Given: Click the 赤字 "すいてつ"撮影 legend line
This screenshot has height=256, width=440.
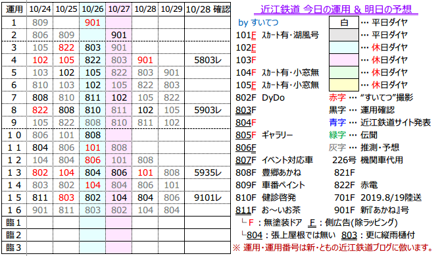Looking at the screenshot, I should click(371, 97).
